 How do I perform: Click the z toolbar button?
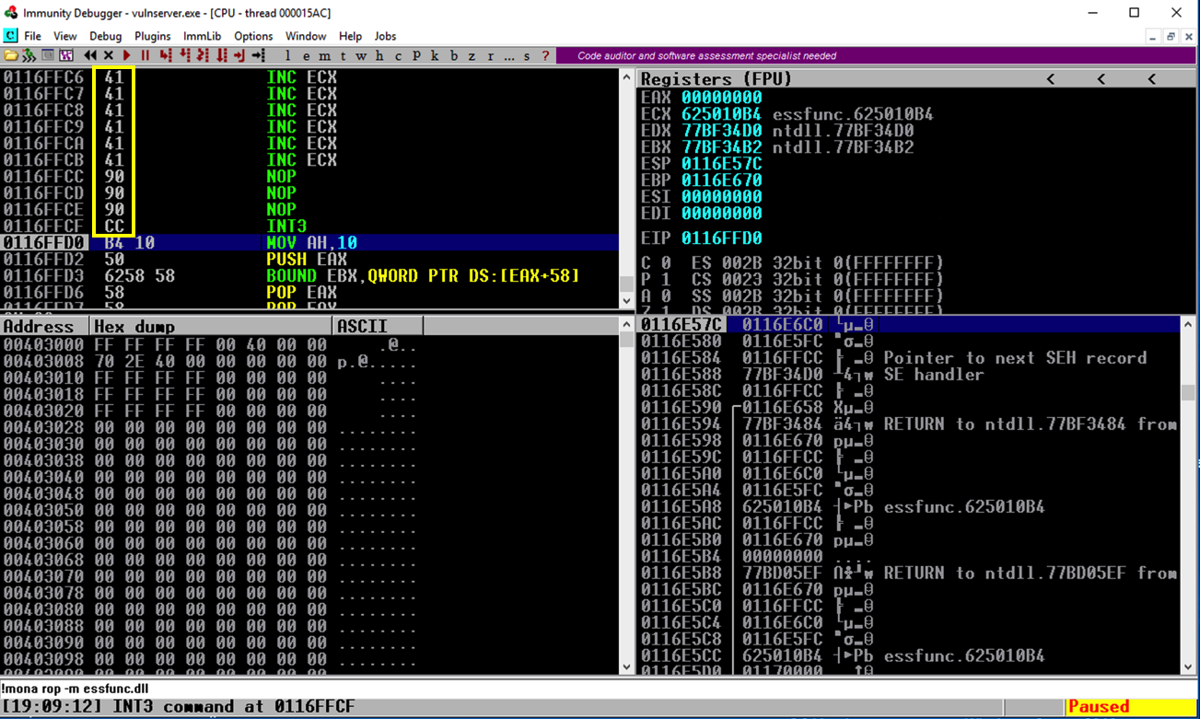pyautogui.click(x=472, y=56)
